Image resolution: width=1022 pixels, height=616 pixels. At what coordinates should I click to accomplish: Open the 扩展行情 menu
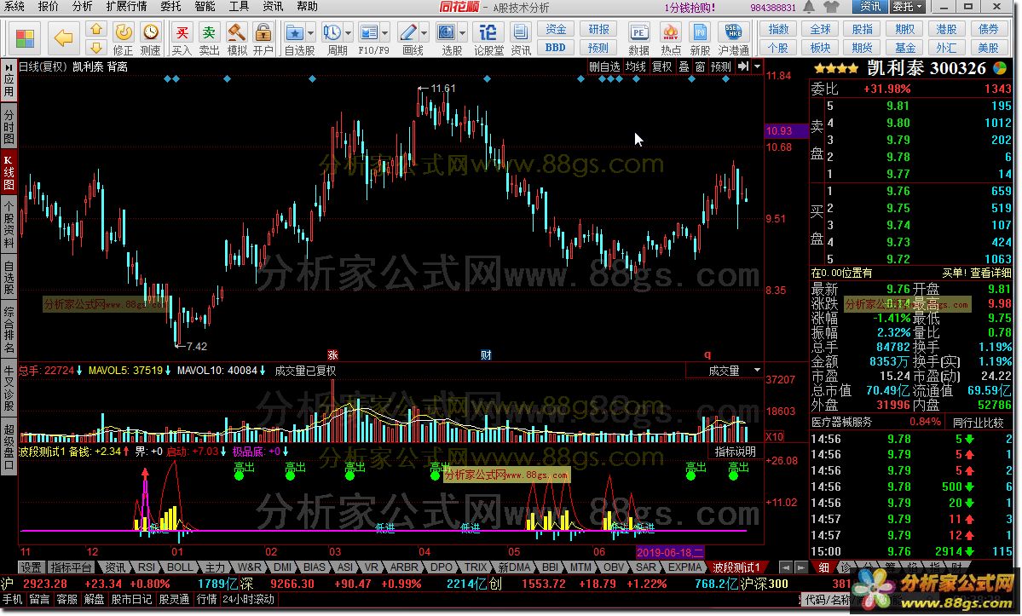tap(126, 7)
